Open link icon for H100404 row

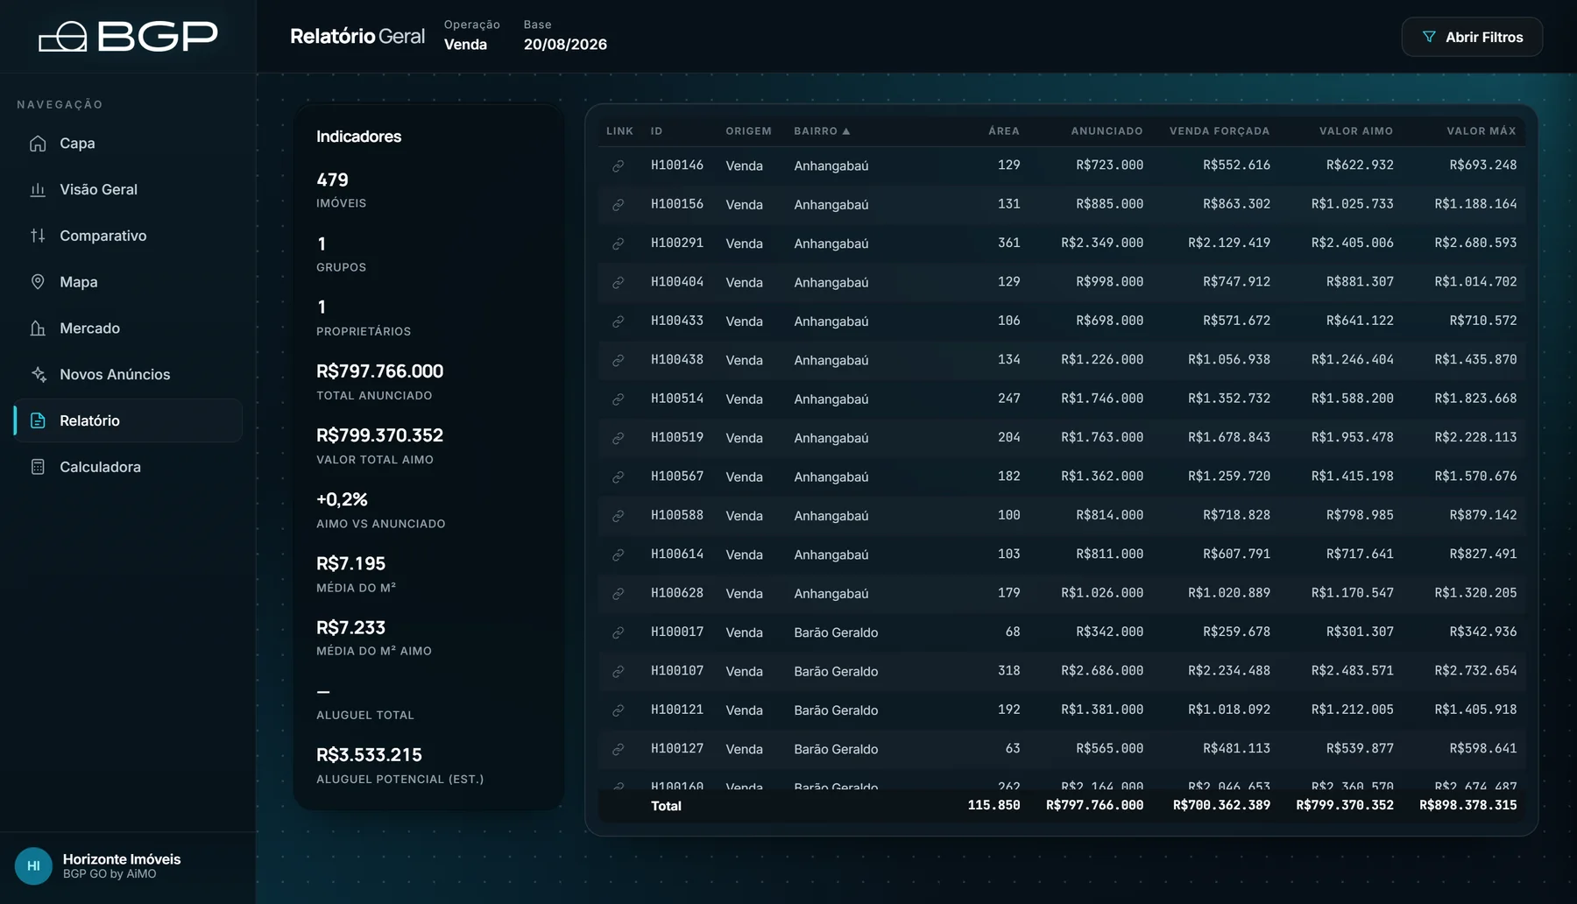[618, 282]
